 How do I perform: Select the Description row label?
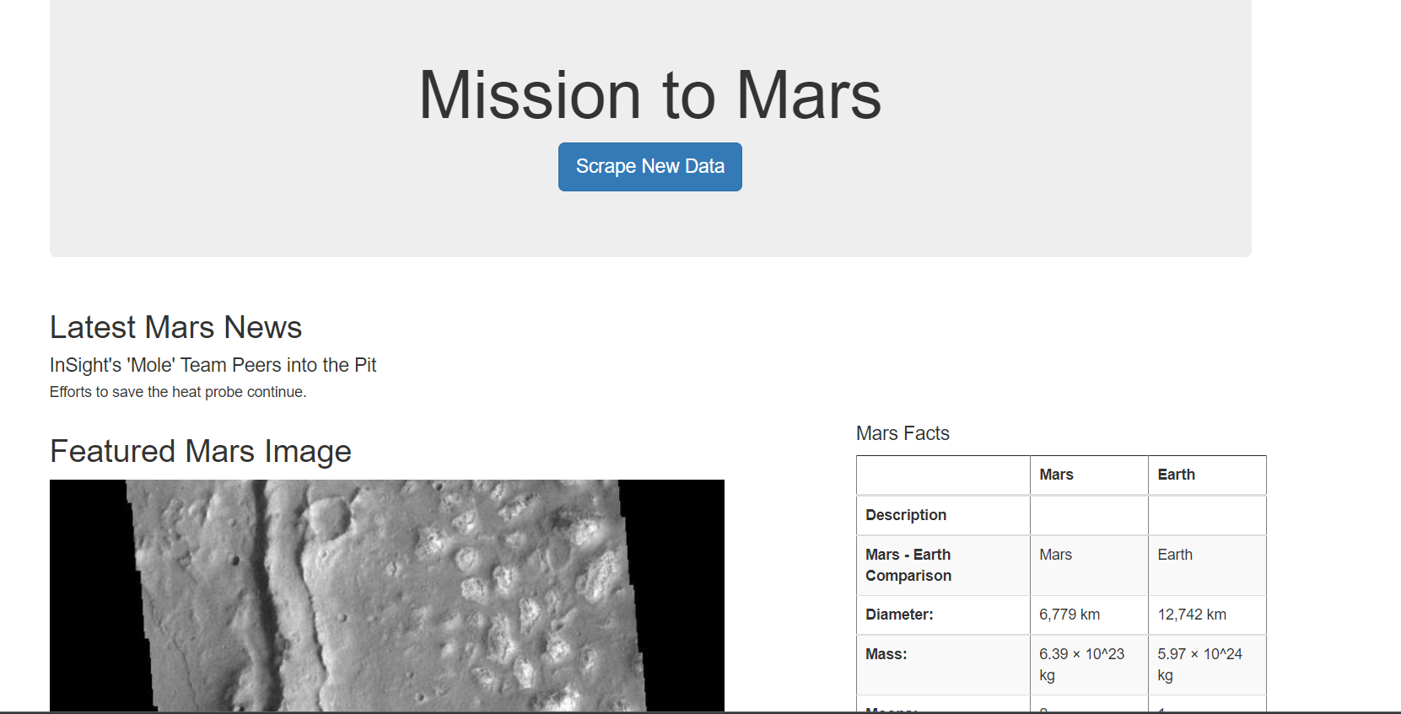905,514
